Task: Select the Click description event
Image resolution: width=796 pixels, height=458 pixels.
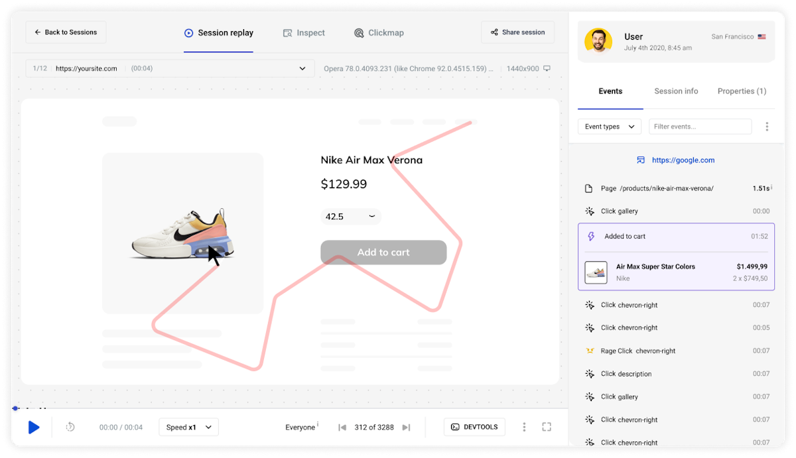Action: pos(676,374)
